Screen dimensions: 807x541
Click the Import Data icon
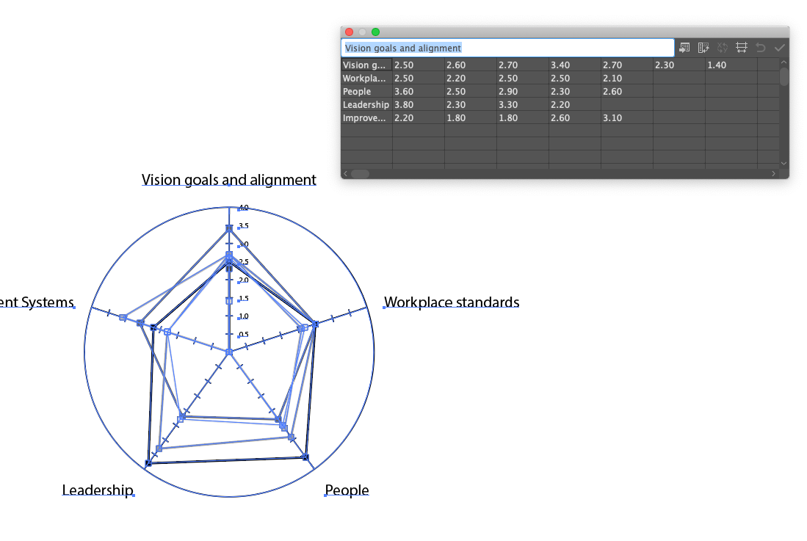pyautogui.click(x=684, y=47)
